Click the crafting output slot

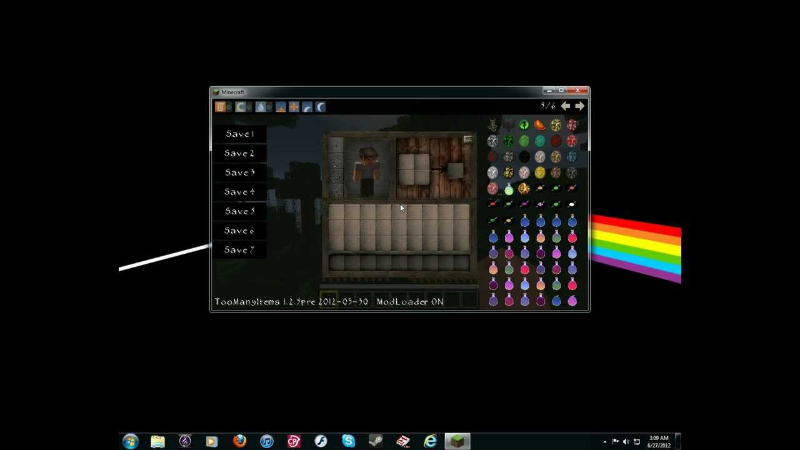tap(454, 169)
